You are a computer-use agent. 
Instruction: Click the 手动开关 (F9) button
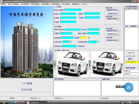(113, 14)
